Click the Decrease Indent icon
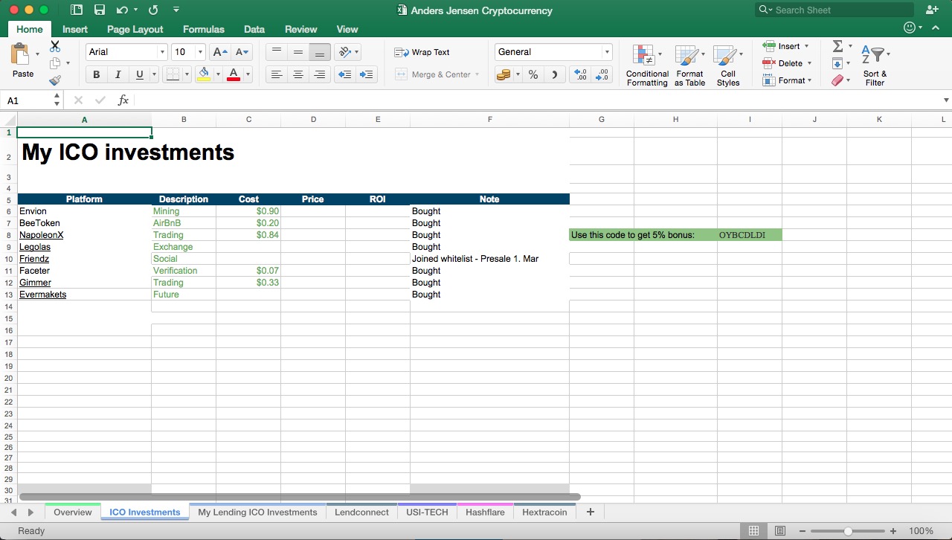This screenshot has height=540, width=952. pos(344,74)
